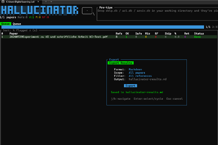Click the Done status cell
This screenshot has height=145, width=218.
[197, 37]
